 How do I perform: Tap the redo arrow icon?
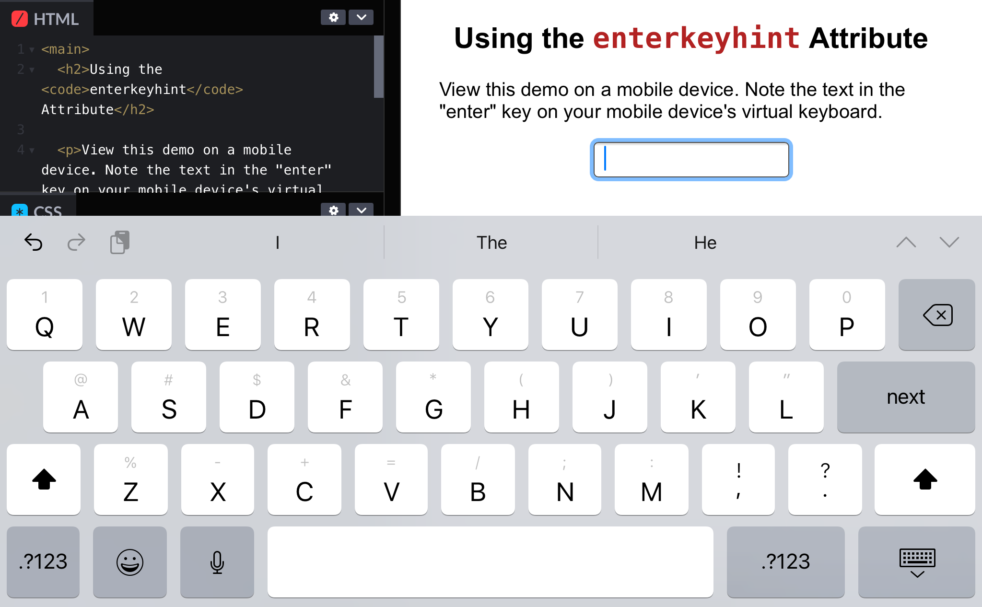76,243
